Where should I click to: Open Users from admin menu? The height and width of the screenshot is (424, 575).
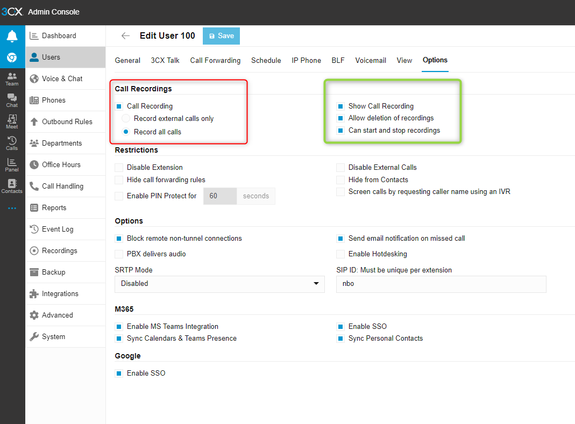[x=66, y=57]
